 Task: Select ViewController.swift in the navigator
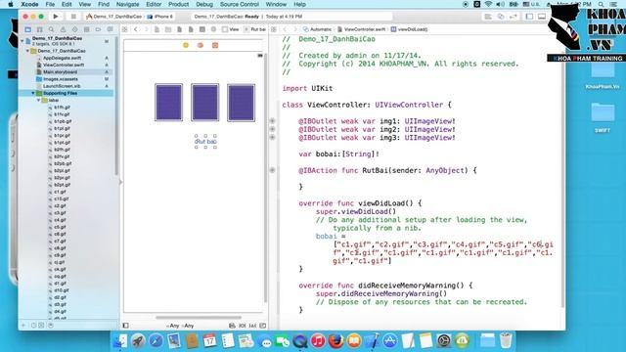coord(64,66)
